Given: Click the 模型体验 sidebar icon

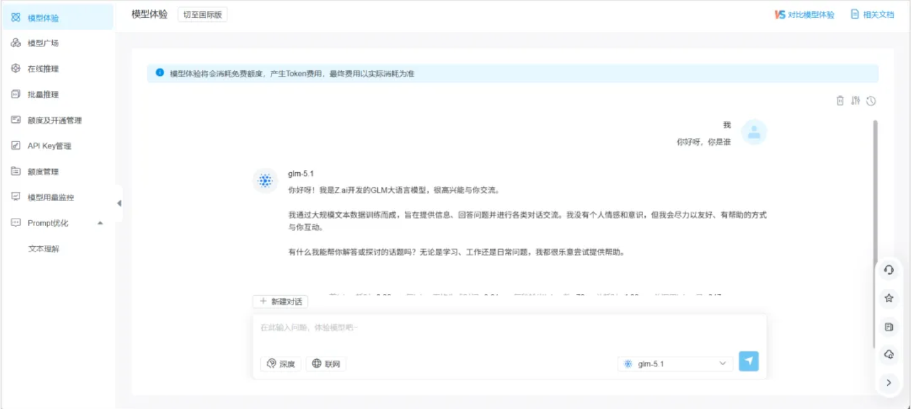Looking at the screenshot, I should (16, 18).
